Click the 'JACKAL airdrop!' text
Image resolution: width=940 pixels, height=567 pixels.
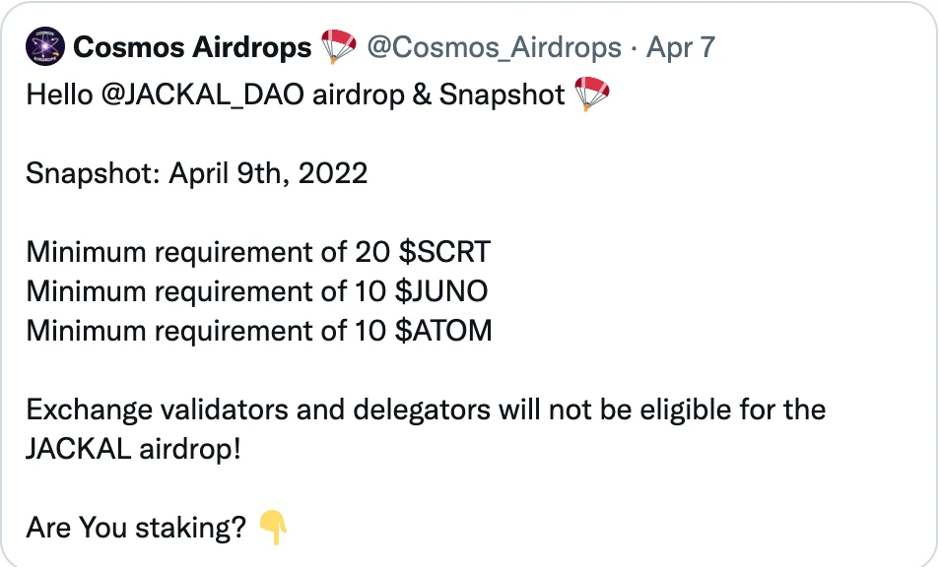(133, 449)
